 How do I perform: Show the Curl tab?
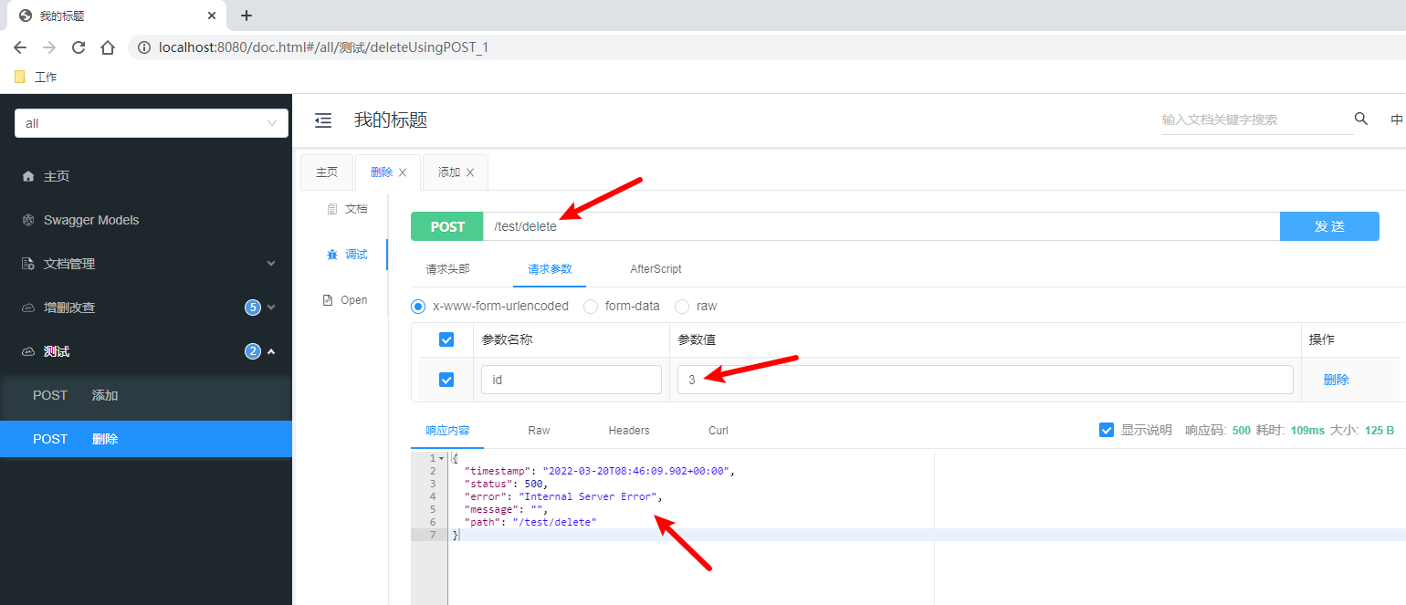(719, 430)
